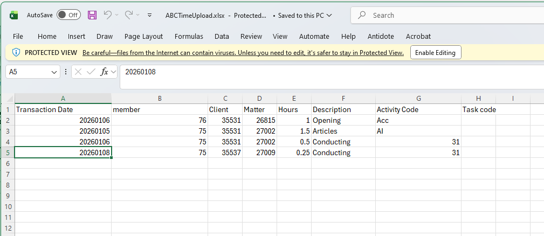Select column B header
The height and width of the screenshot is (236, 544).
pyautogui.click(x=160, y=99)
